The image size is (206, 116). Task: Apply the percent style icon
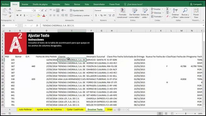pyautogui.click(x=101, y=15)
